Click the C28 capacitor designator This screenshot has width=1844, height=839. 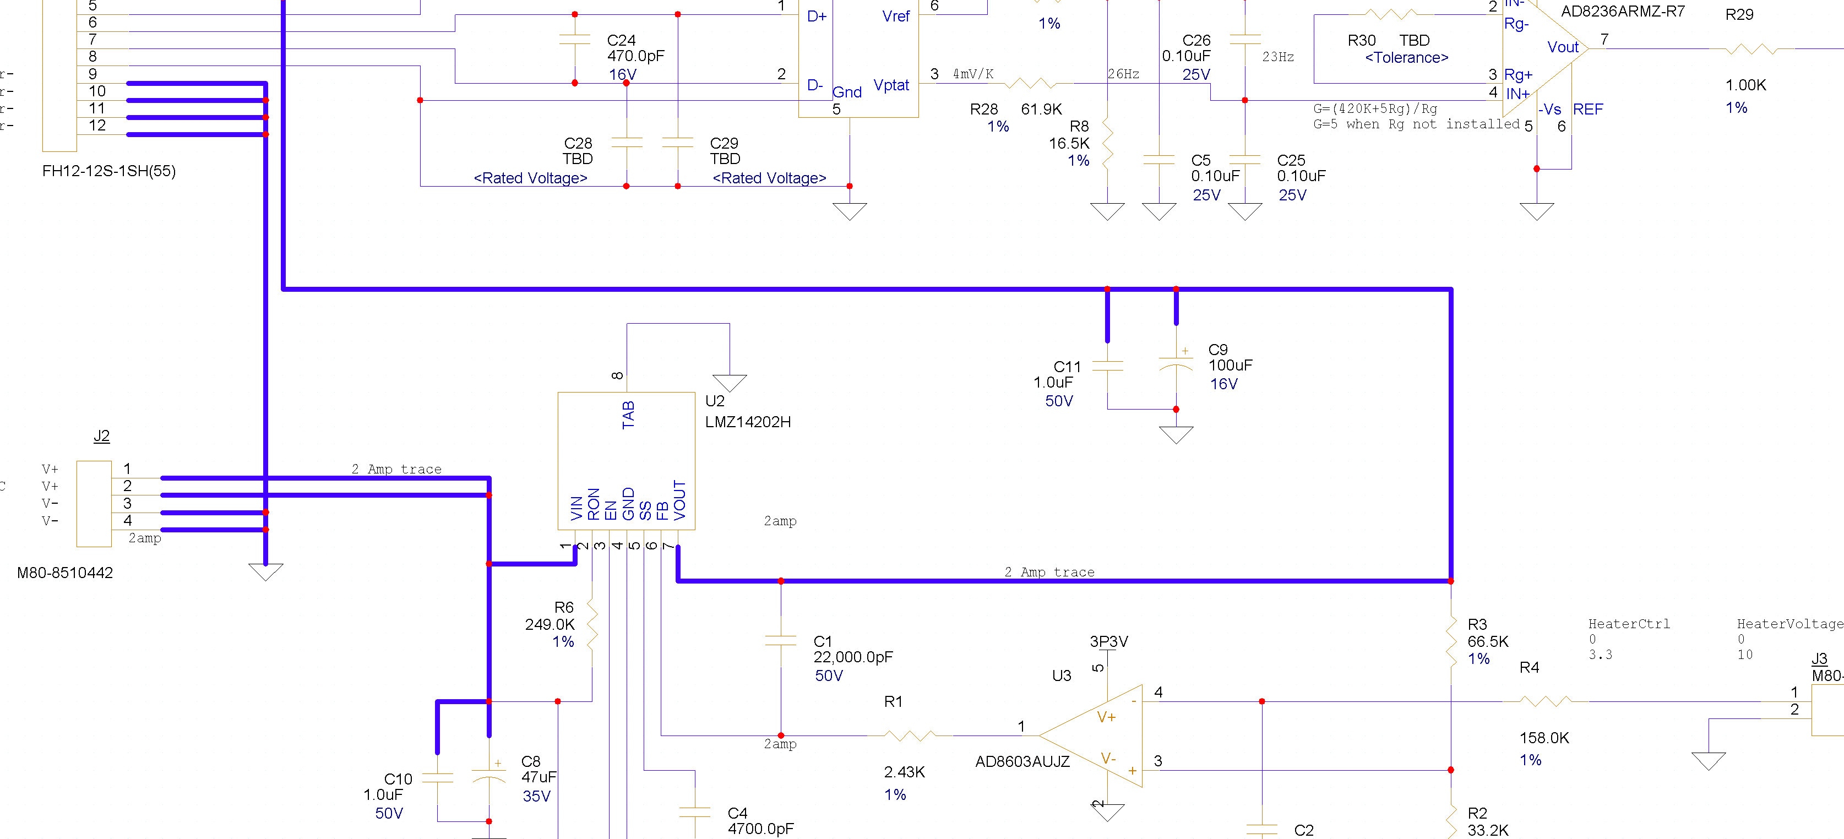(x=578, y=143)
